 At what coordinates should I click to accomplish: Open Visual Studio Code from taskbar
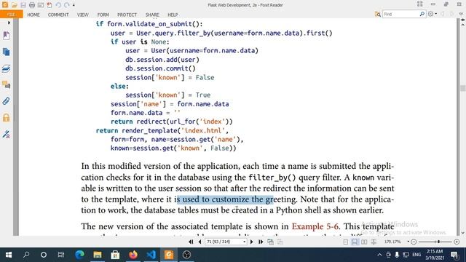(151, 255)
